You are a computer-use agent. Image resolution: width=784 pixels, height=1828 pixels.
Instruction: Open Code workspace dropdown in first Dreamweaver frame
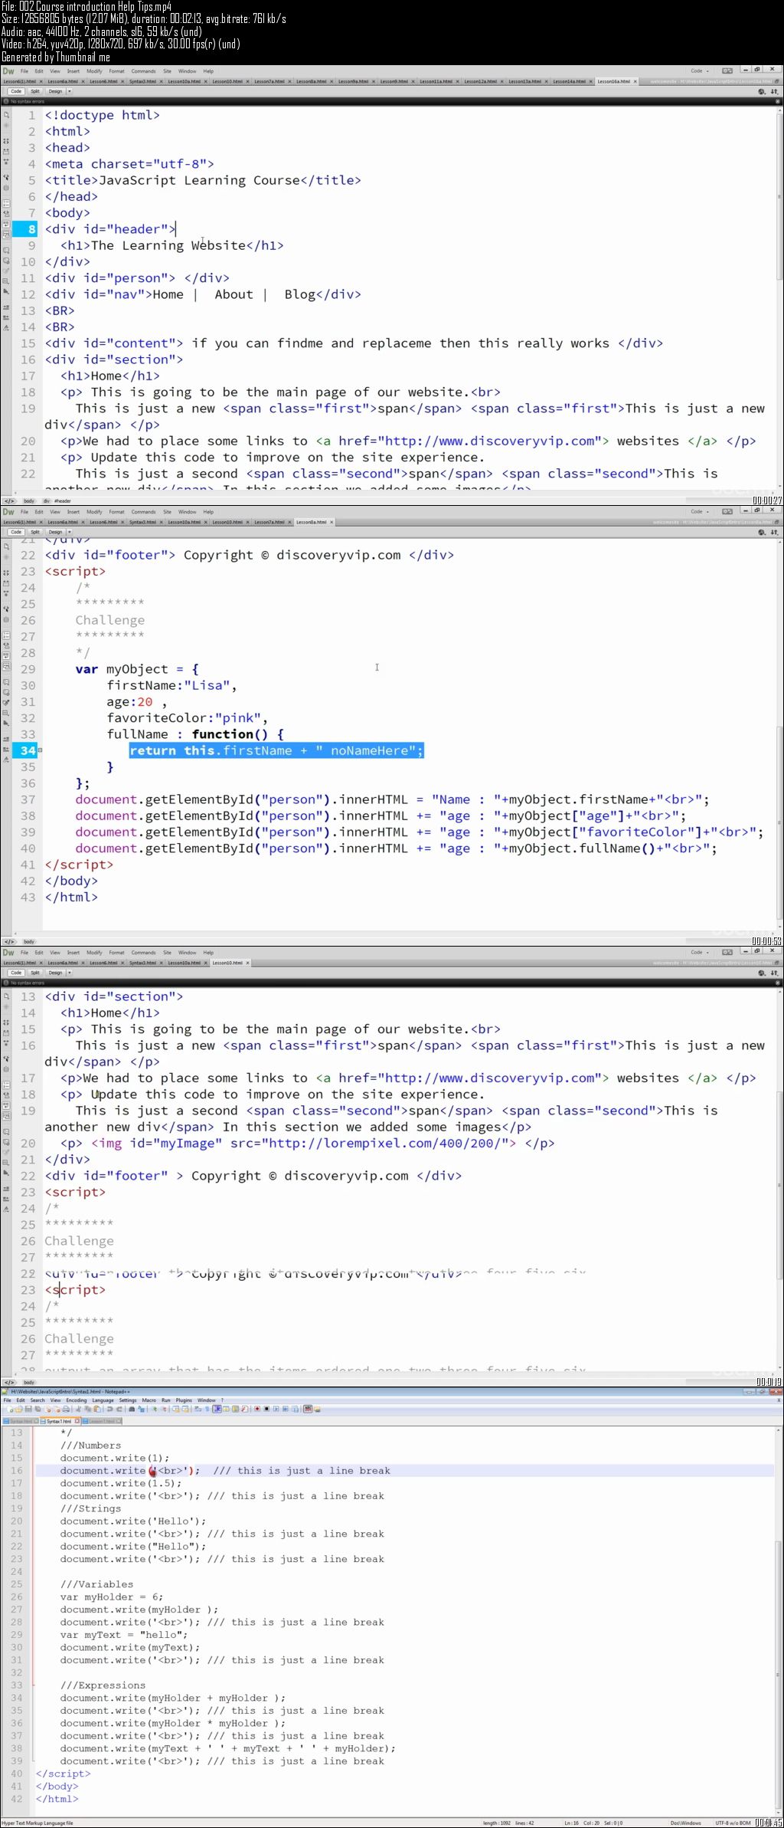(700, 71)
